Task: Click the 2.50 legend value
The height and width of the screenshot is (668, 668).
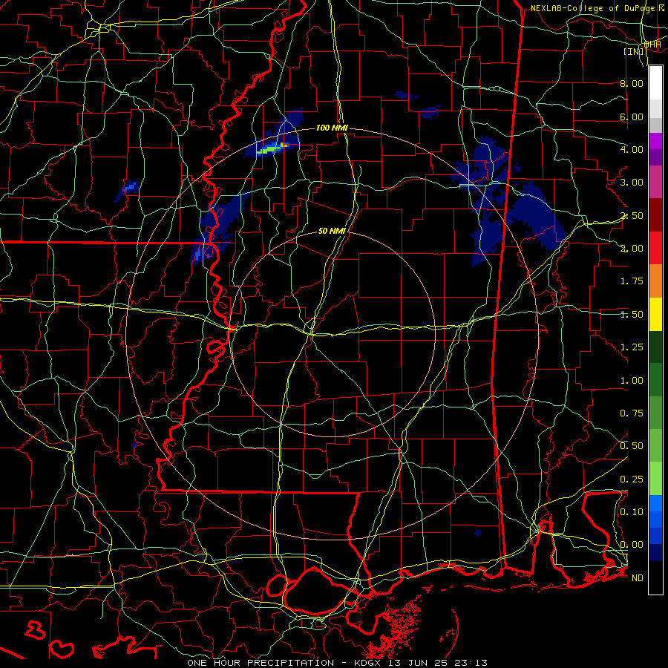Action: tap(632, 215)
